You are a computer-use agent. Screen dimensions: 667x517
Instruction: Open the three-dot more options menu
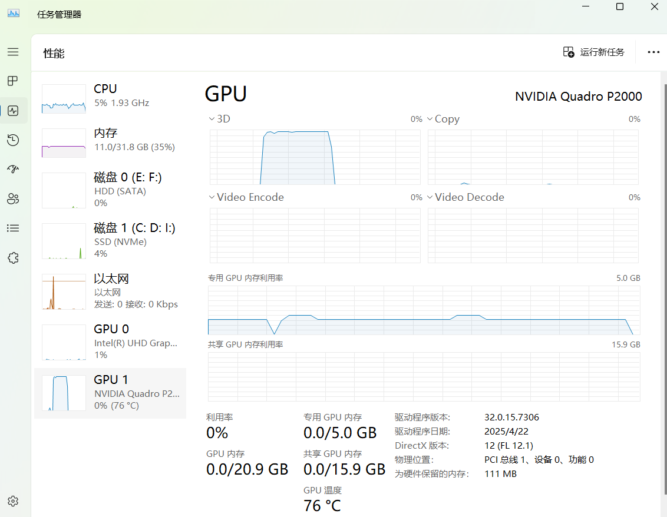tap(653, 52)
